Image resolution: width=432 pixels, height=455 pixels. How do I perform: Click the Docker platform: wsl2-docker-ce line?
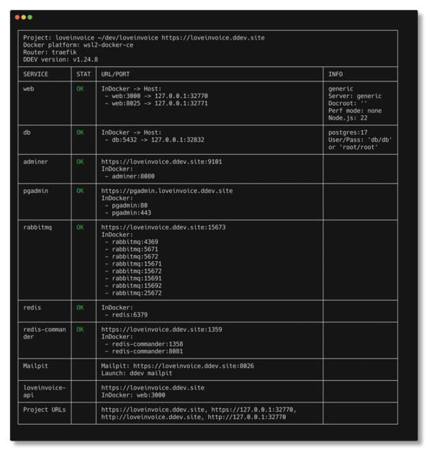tap(78, 45)
